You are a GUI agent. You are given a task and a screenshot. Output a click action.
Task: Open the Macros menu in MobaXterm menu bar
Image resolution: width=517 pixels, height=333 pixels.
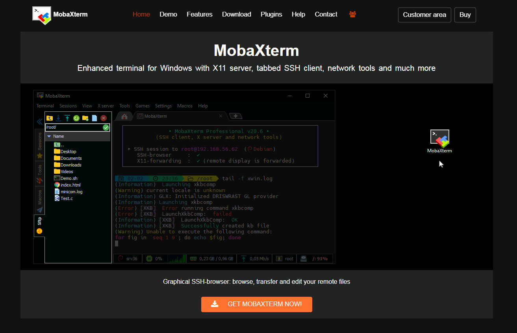185,106
